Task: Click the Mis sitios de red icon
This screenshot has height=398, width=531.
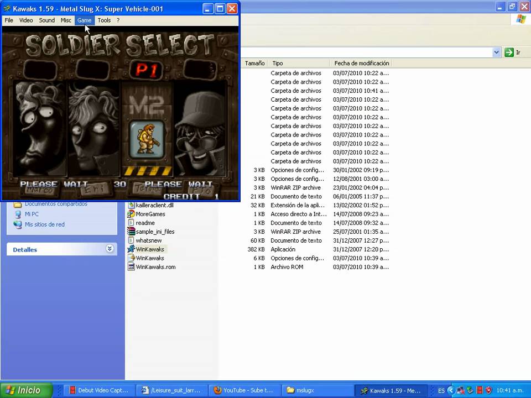Action: coord(18,224)
